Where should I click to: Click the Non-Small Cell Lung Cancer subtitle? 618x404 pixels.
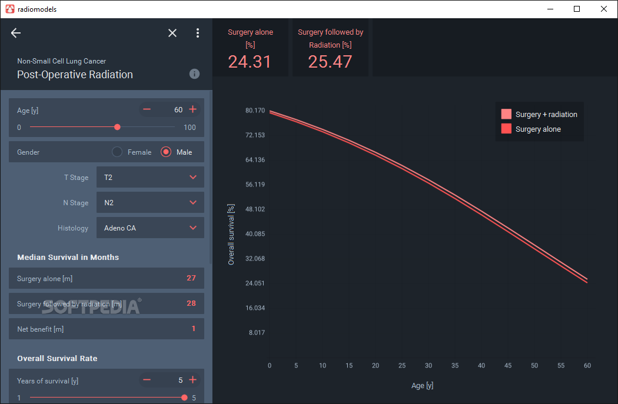[61, 61]
